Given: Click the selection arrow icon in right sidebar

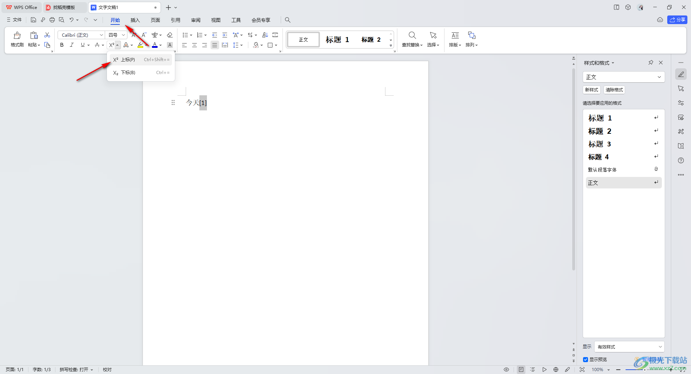Looking at the screenshot, I should click(681, 88).
